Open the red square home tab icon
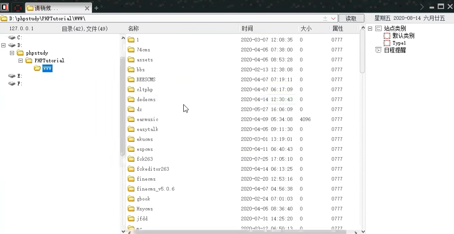Image resolution: width=454 pixels, height=234 pixels. [18, 8]
